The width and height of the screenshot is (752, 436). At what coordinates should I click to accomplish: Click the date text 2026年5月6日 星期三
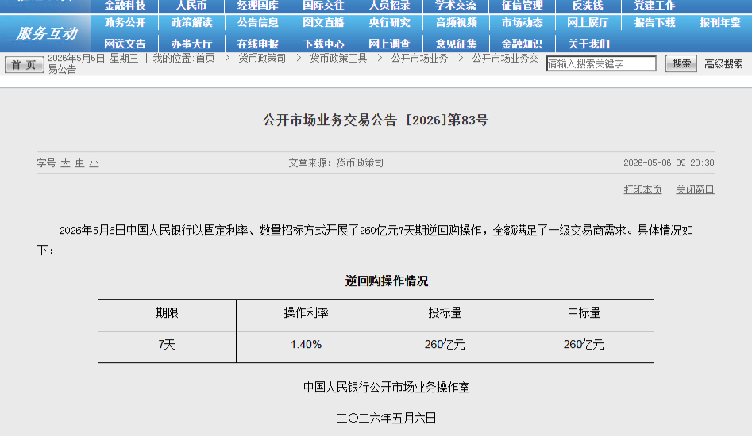pos(93,59)
